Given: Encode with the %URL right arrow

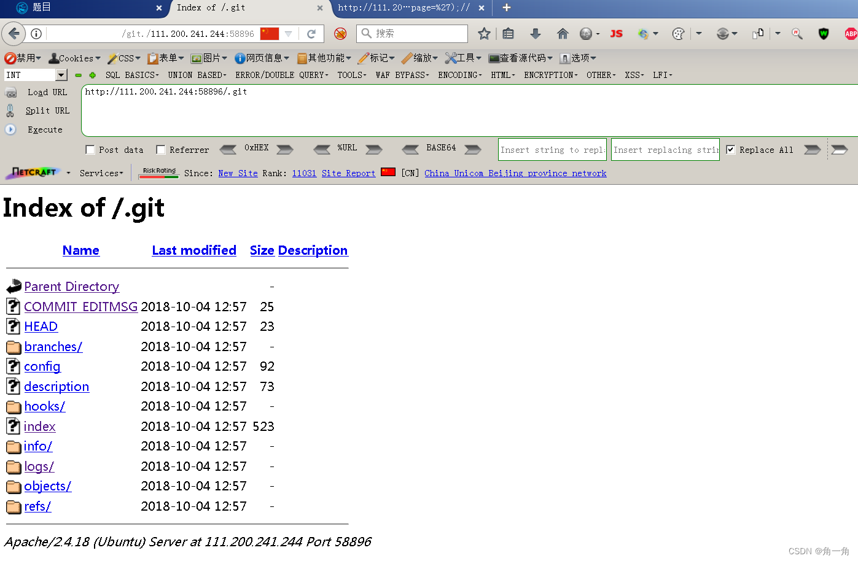Looking at the screenshot, I should click(x=373, y=149).
